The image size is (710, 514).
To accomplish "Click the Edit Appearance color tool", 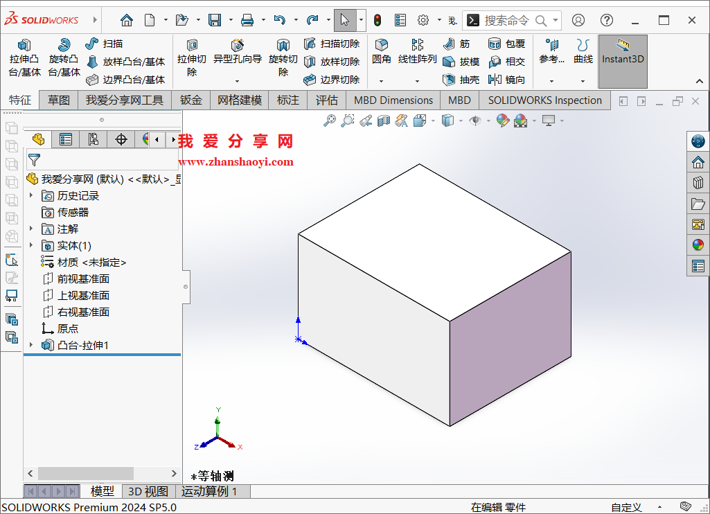I will 503,120.
